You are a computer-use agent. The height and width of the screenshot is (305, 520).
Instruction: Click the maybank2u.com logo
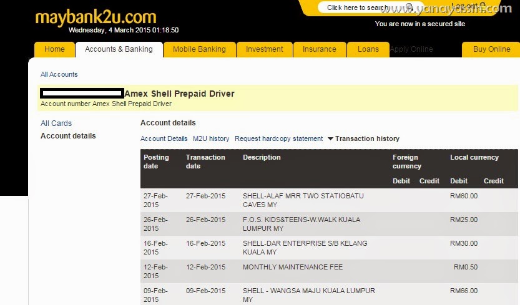pyautogui.click(x=96, y=17)
